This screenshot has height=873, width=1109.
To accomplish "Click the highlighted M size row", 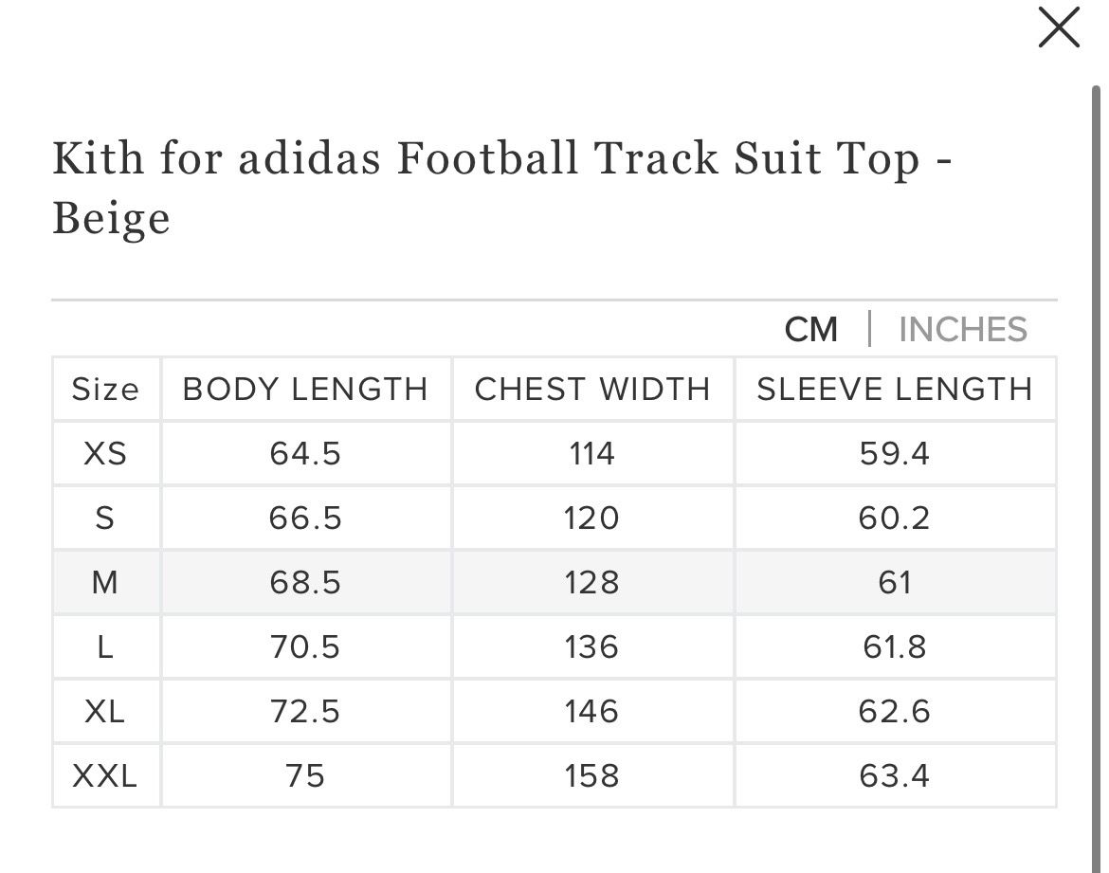I will 554,582.
